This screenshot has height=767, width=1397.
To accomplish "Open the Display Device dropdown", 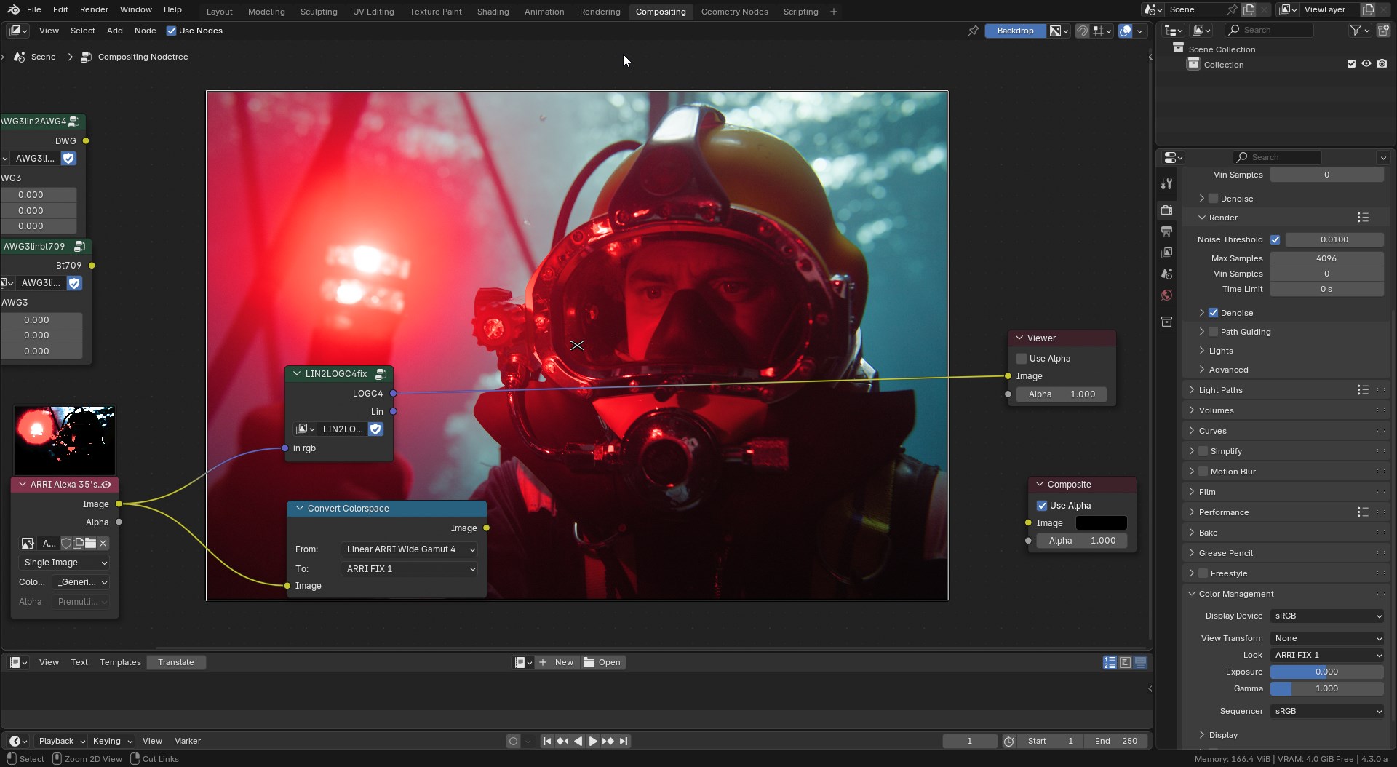I will (x=1327, y=616).
